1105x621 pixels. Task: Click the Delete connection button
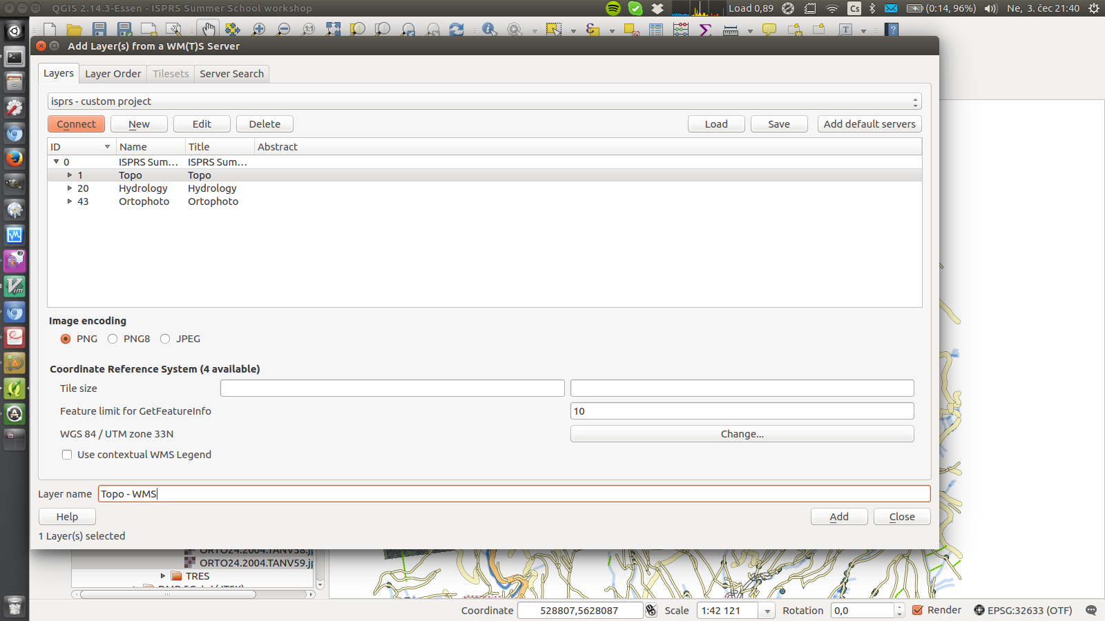coord(265,124)
